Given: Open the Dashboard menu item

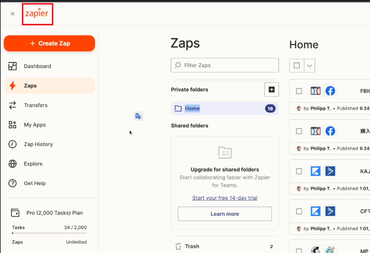Looking at the screenshot, I should (x=49, y=66).
